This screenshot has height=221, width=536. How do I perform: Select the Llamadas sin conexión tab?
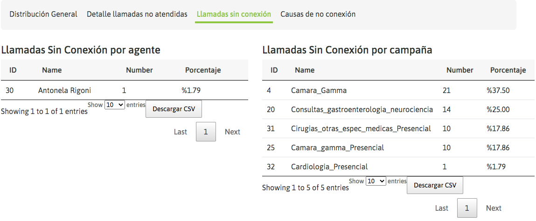point(234,14)
